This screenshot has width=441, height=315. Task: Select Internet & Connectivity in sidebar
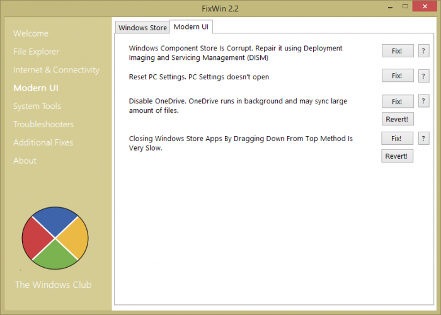tap(56, 70)
